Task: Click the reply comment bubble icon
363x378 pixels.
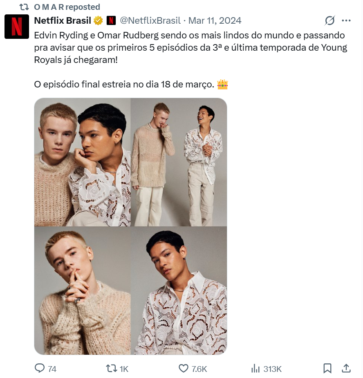Action: click(x=40, y=368)
